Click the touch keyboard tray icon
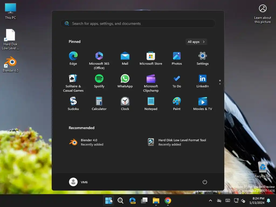 tap(227, 201)
